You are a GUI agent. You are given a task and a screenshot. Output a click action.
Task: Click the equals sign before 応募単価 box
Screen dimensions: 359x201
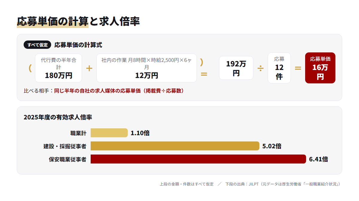298,68
